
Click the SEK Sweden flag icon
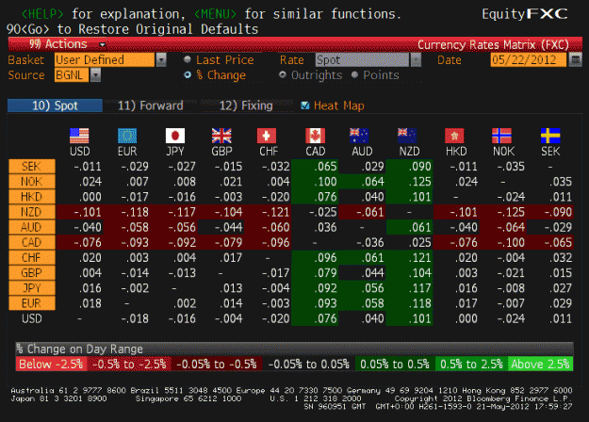coord(550,136)
